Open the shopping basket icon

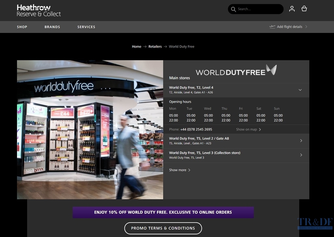[304, 9]
